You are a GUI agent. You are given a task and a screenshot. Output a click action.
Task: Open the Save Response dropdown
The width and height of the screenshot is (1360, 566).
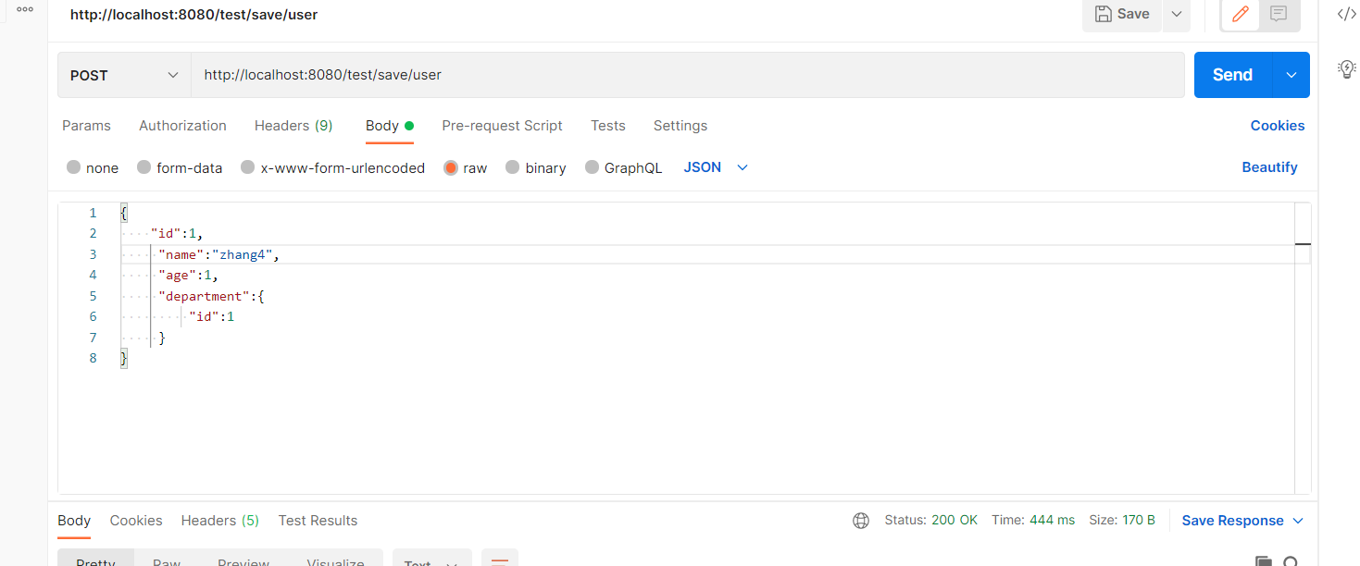(1242, 521)
